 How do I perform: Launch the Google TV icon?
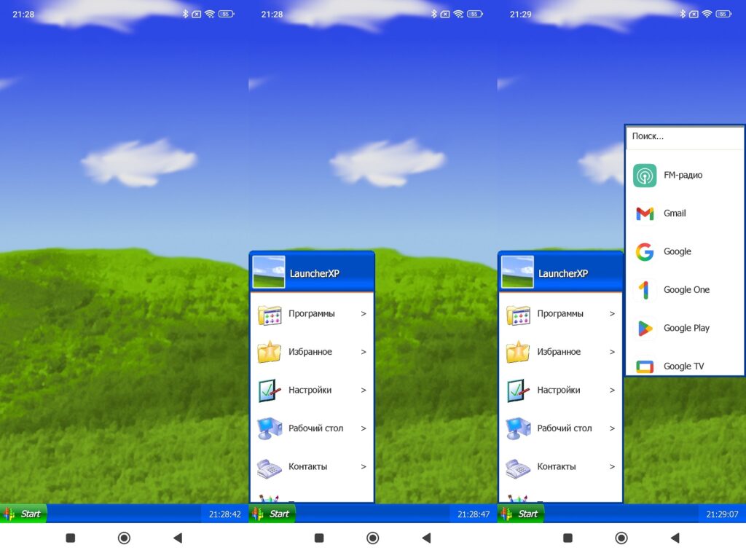pyautogui.click(x=645, y=366)
